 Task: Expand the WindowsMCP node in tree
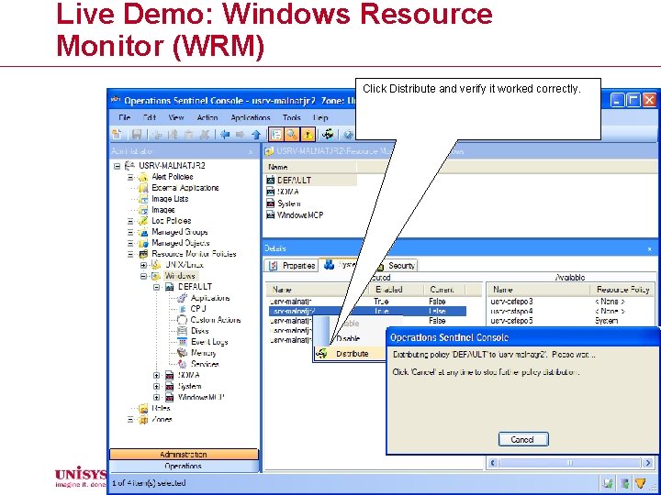coord(156,397)
